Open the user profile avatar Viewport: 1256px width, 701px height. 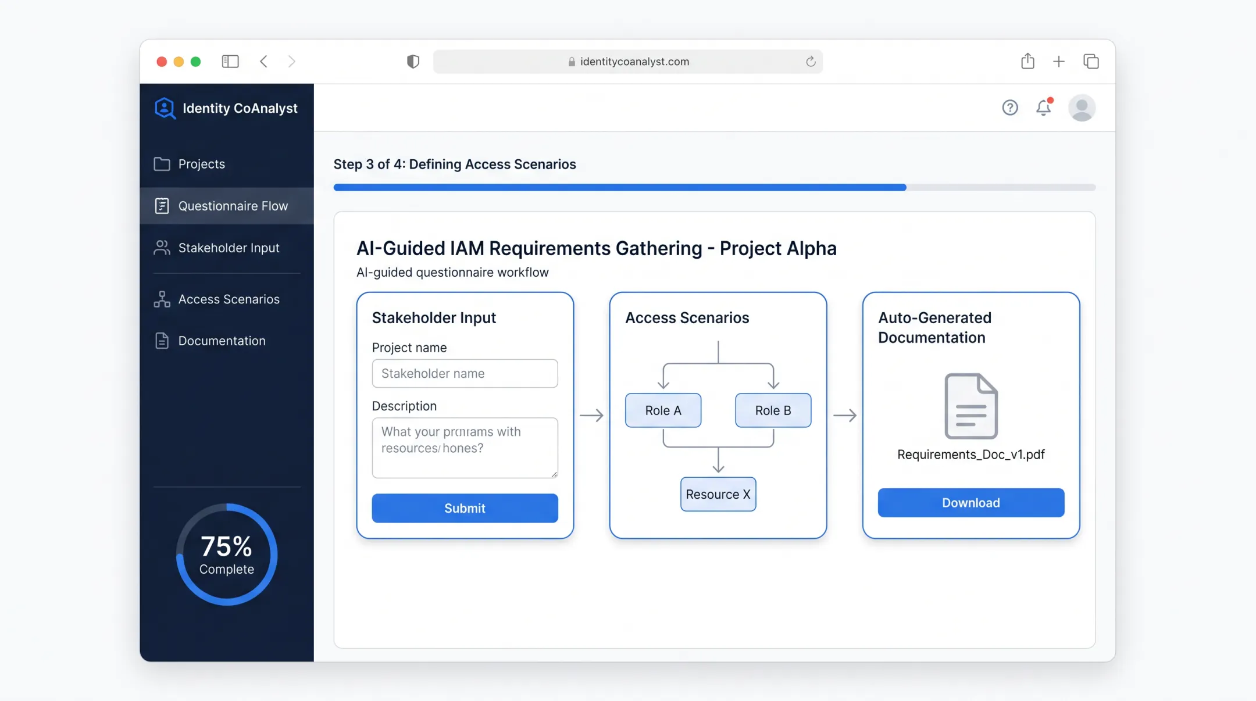[1082, 108]
